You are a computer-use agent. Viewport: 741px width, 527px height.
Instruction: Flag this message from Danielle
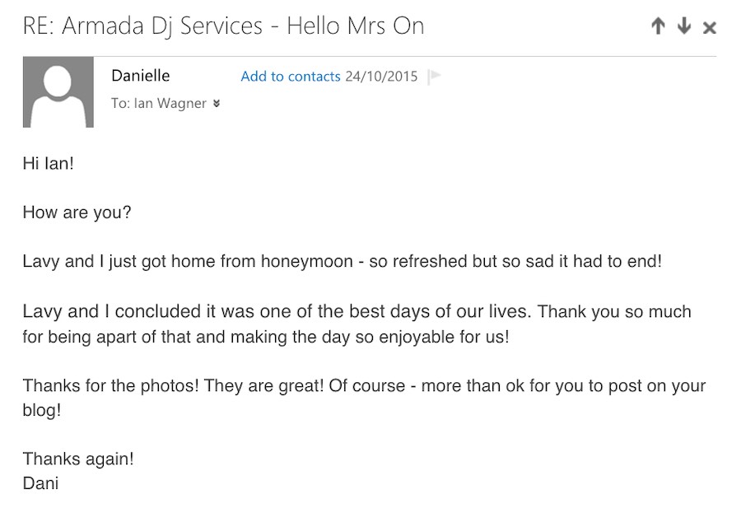(x=436, y=77)
